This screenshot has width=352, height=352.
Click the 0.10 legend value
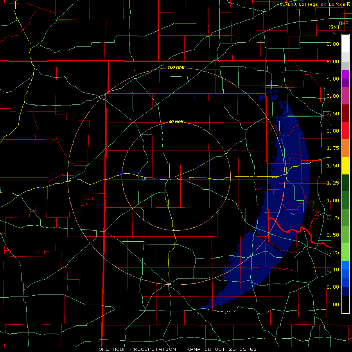(x=333, y=270)
